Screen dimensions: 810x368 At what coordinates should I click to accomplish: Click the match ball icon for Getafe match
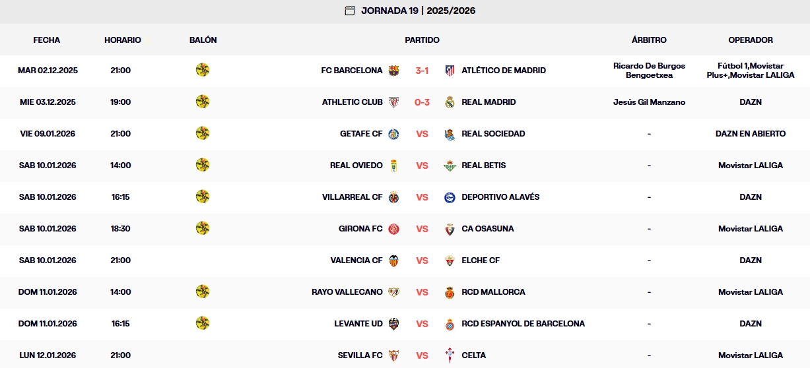[203, 133]
